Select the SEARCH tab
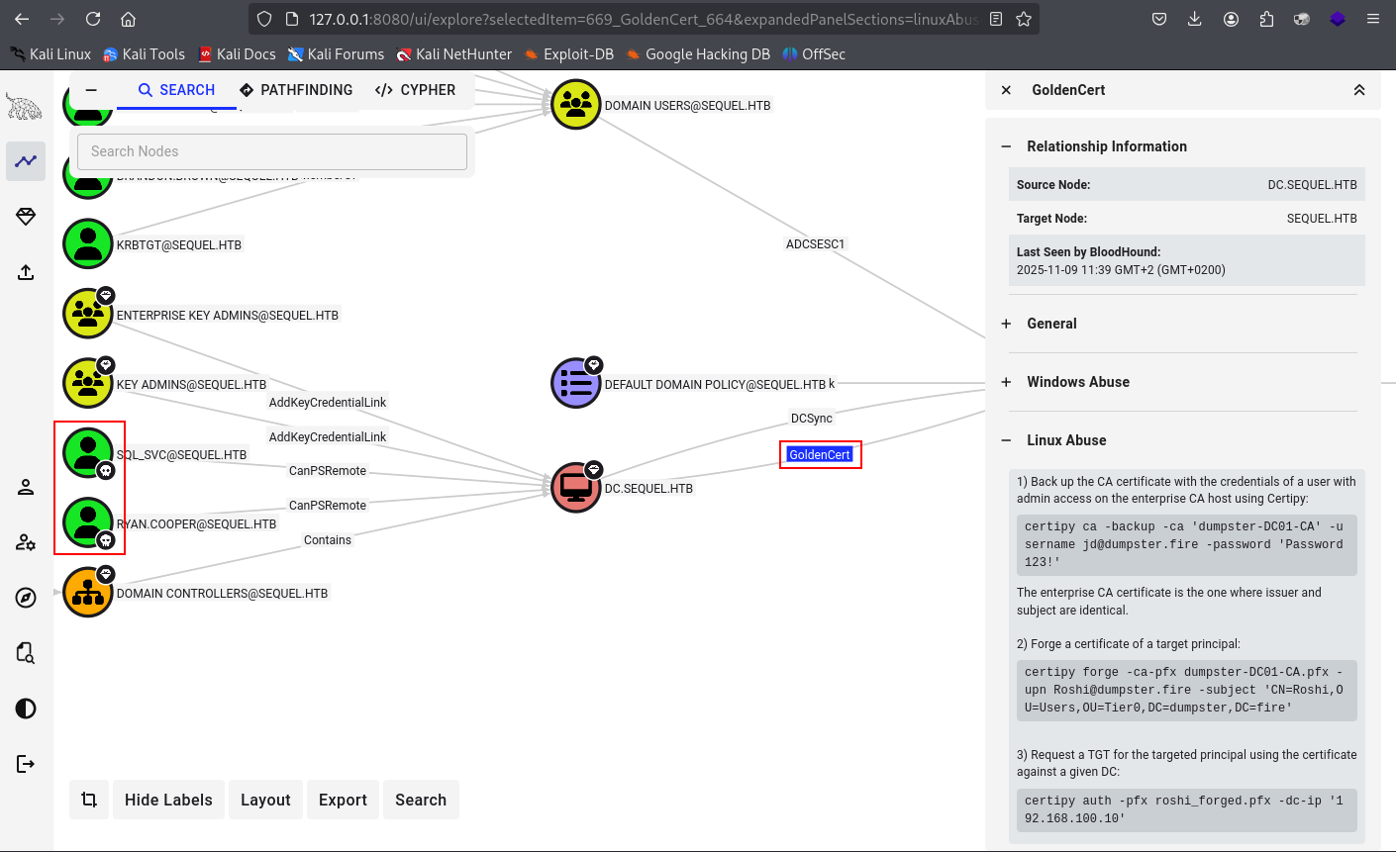The image size is (1396, 852). (x=176, y=90)
